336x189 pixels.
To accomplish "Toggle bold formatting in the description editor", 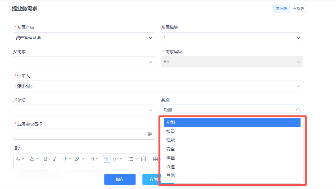I will tap(45, 159).
